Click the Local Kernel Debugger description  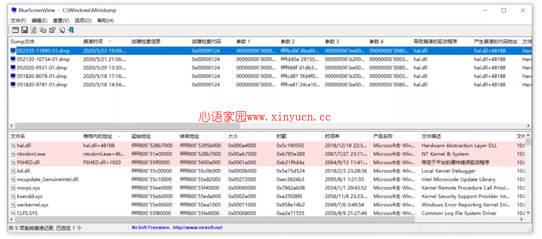click(449, 171)
